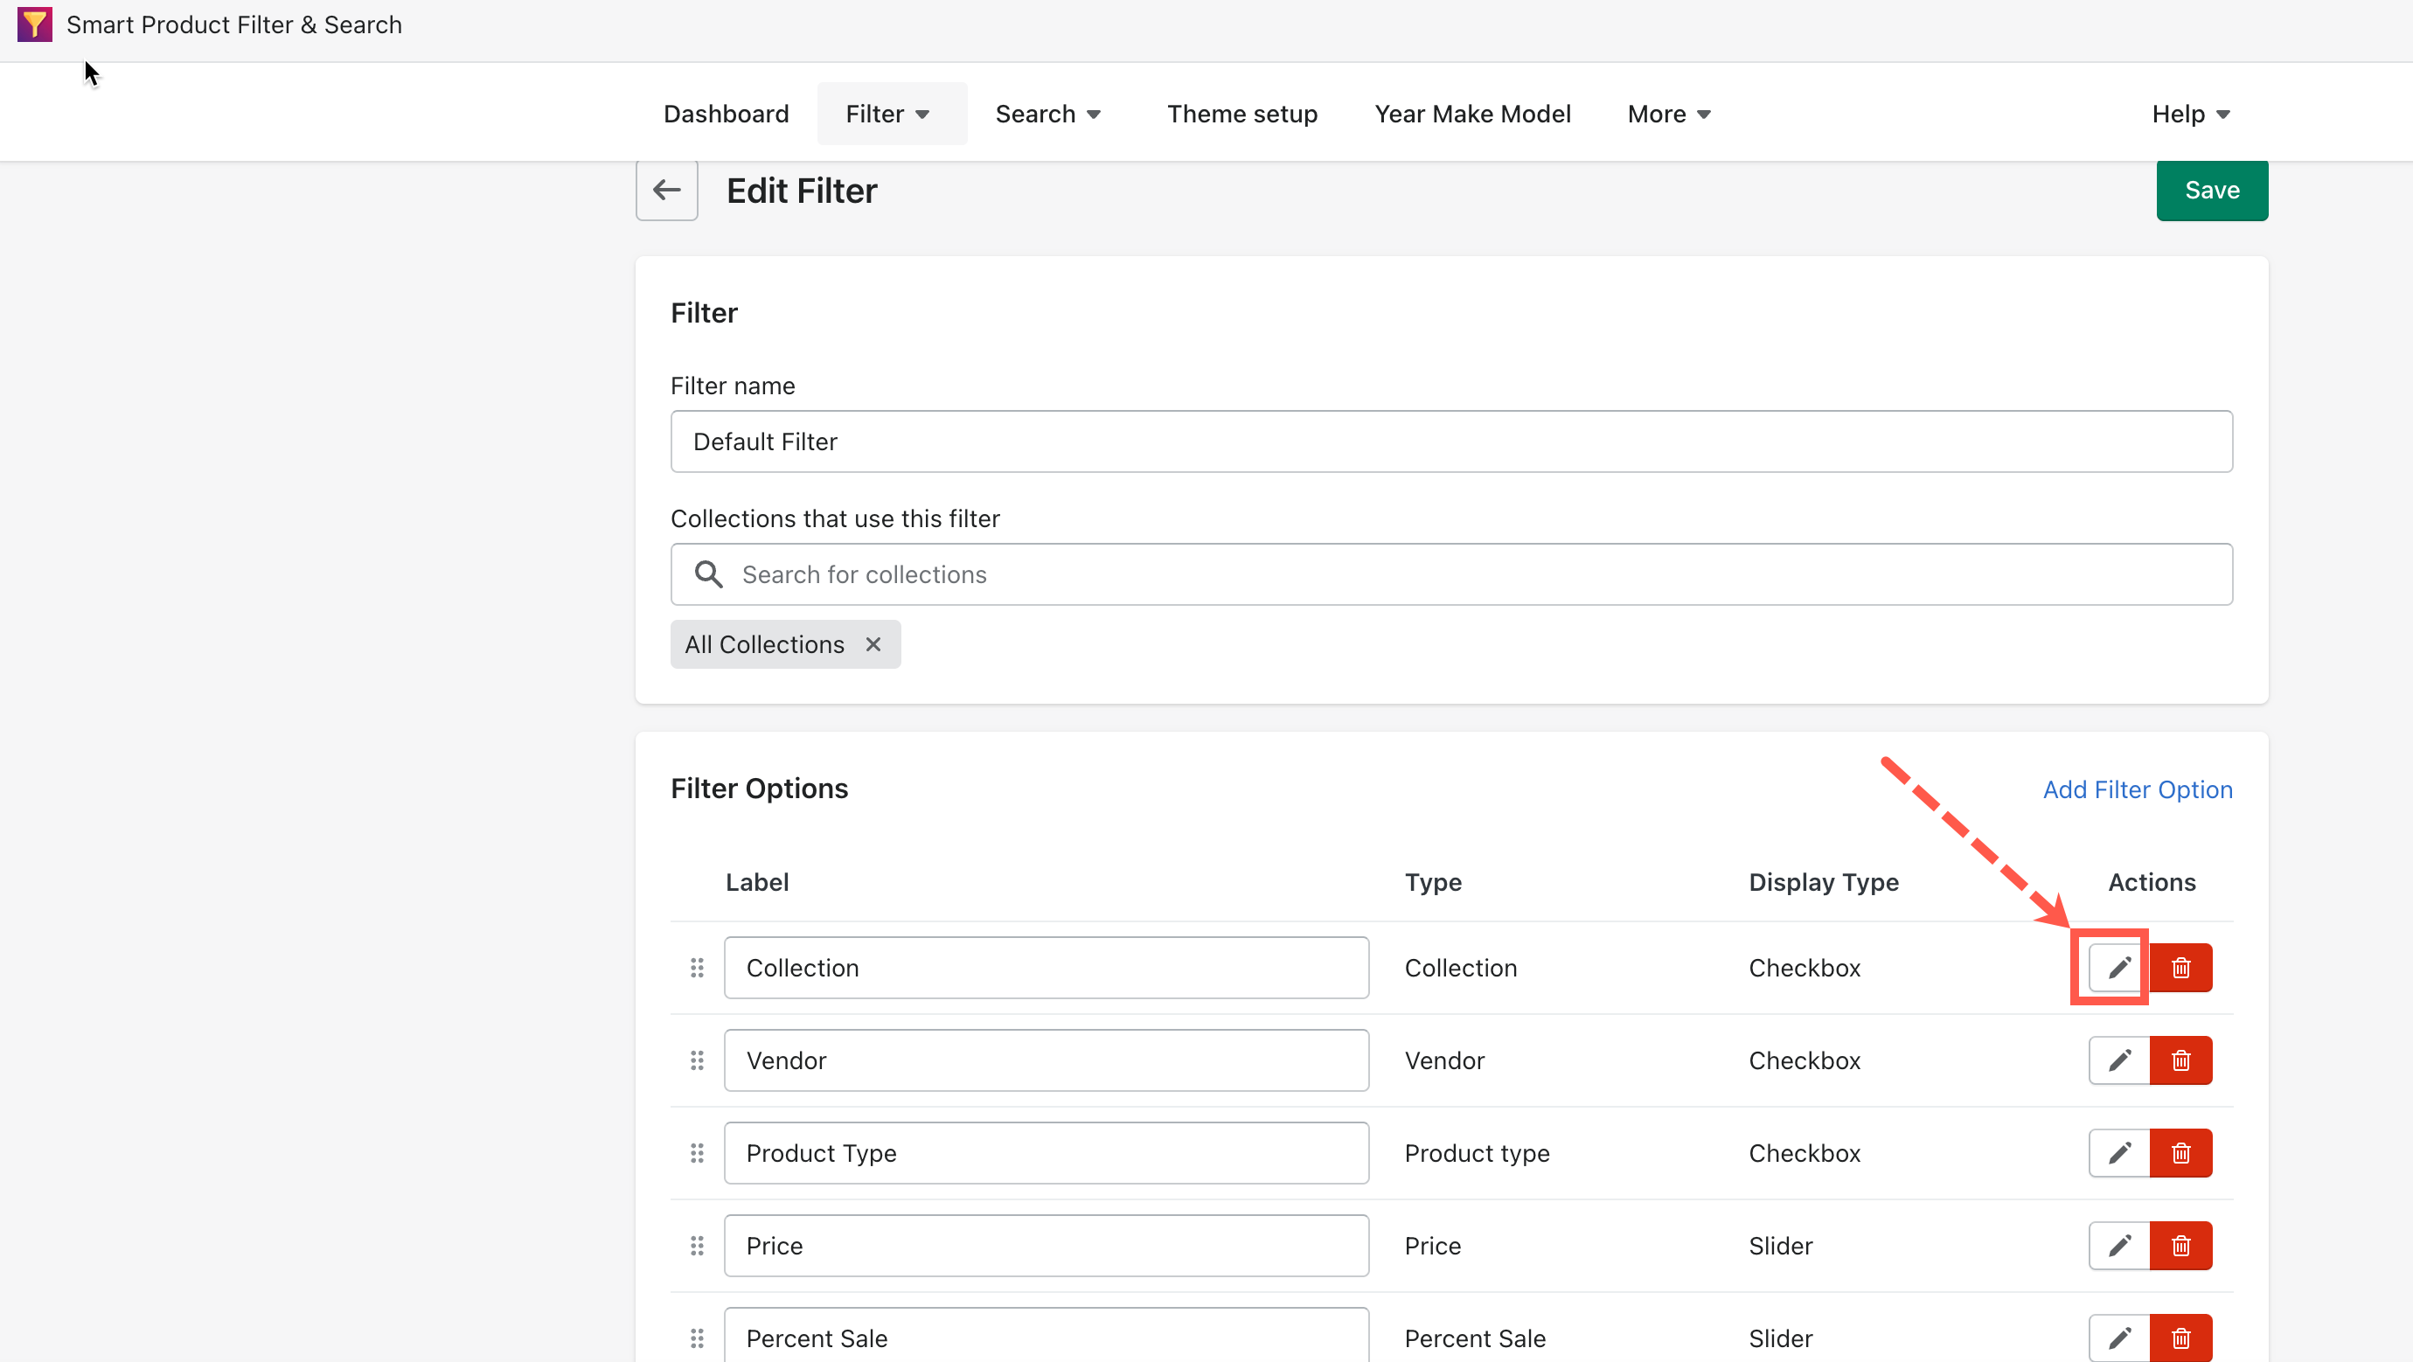Image resolution: width=2413 pixels, height=1362 pixels.
Task: Click the search magnifier in collections field
Action: [709, 573]
